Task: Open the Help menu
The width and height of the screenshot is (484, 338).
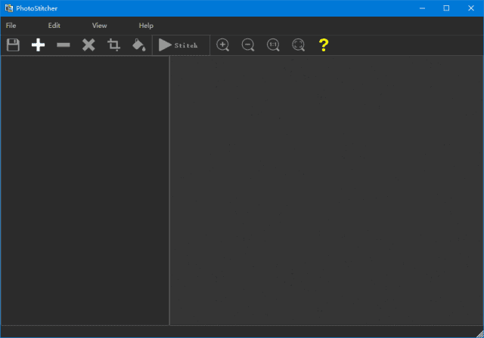Action: (146, 26)
